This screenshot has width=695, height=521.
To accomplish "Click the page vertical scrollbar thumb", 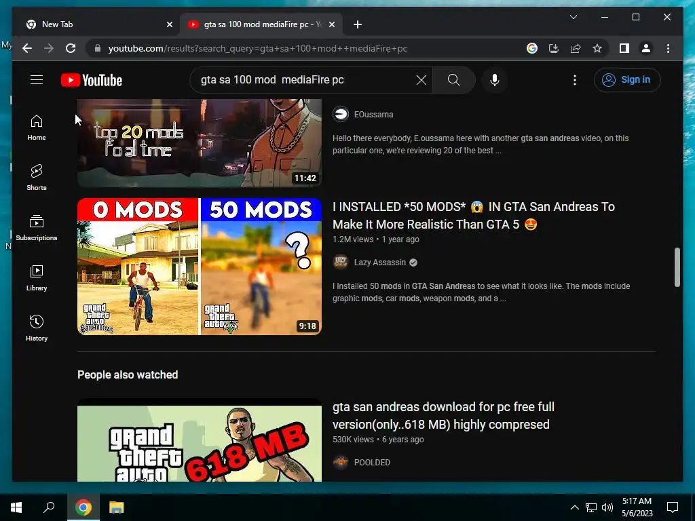I will (677, 267).
